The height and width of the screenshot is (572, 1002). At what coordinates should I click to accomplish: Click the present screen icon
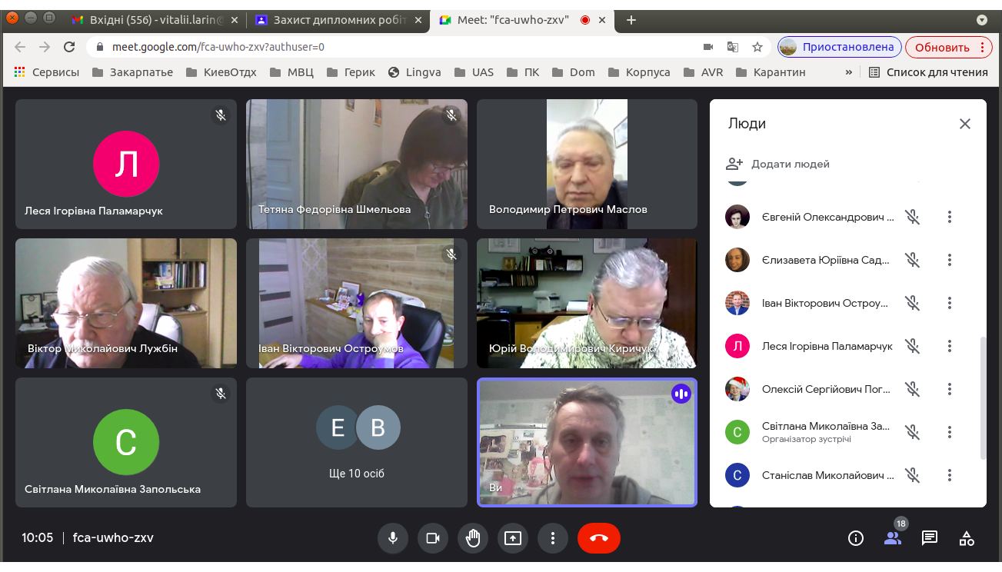[x=513, y=538]
